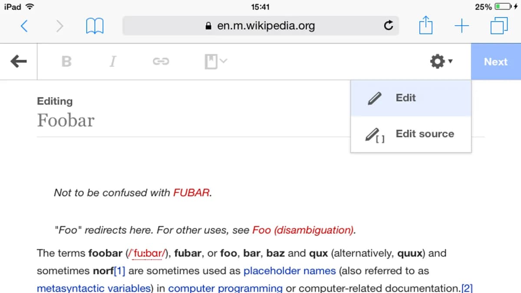Add a new tab with plus icon

[462, 26]
